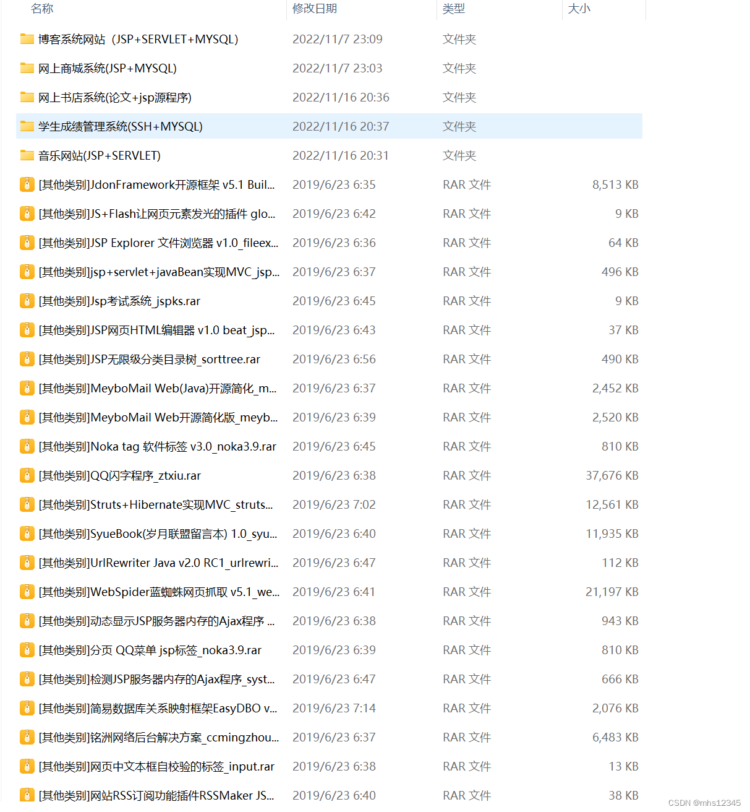750x812 pixels.
Task: Click RAR icon of 检测JSP服务器内存的Ajax程序
Action: (x=27, y=679)
